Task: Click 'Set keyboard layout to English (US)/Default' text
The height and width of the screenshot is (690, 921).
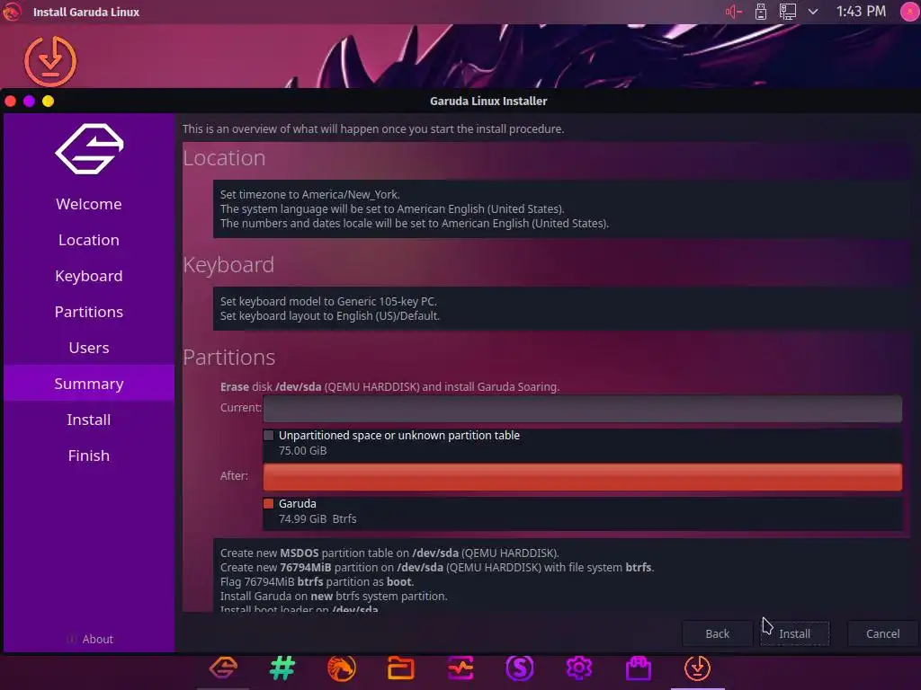Action: tap(329, 315)
